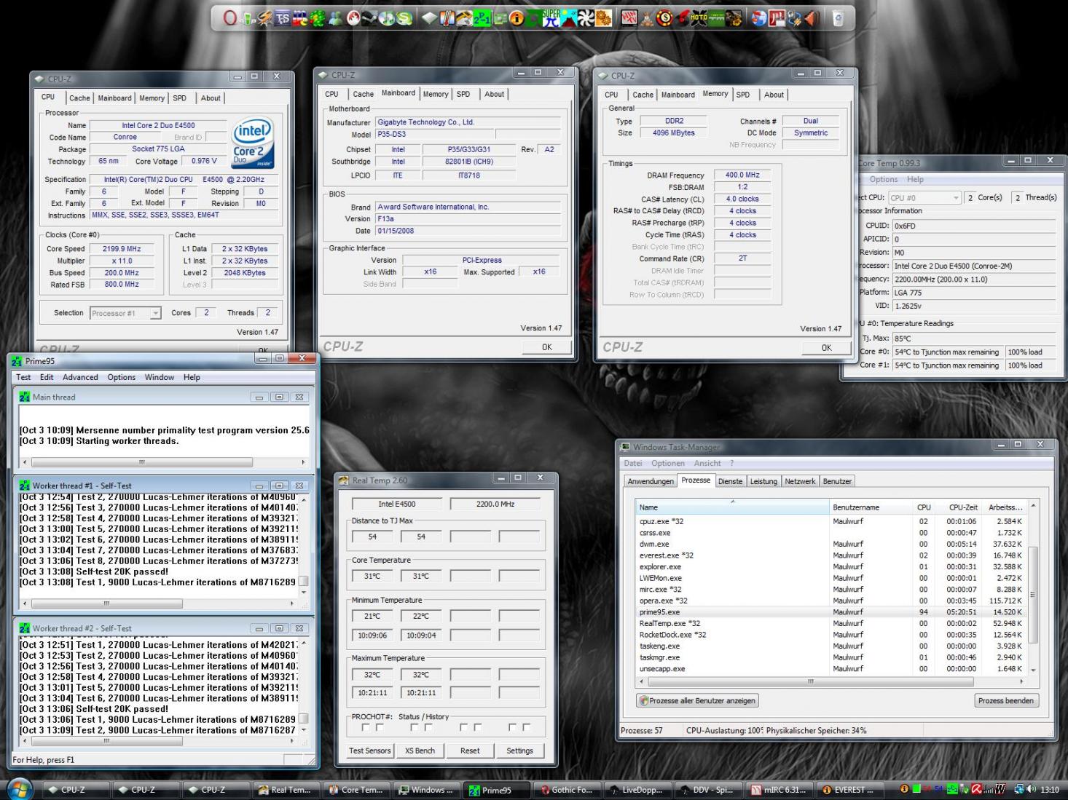Launch the green 2P-1 Prime95 dock icon

482,18
